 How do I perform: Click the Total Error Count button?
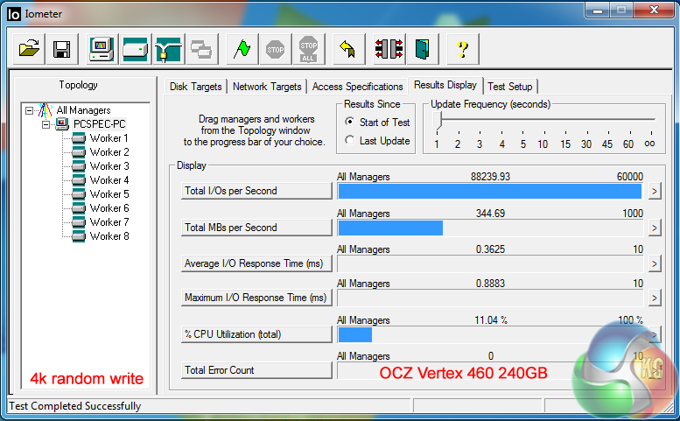[x=256, y=370]
